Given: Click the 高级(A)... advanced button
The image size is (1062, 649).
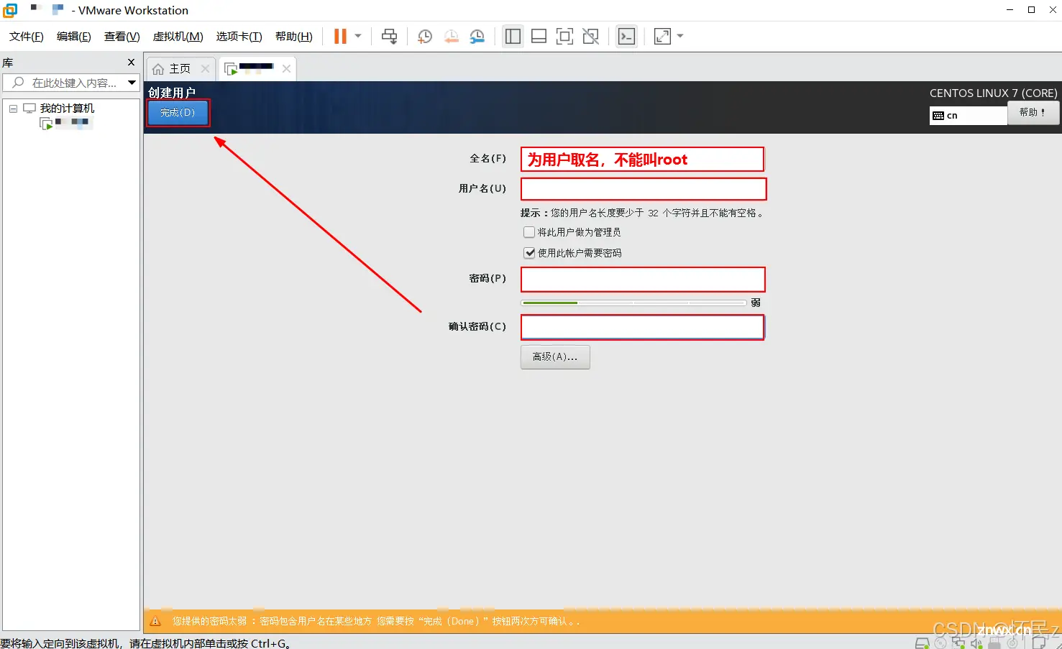Looking at the screenshot, I should click(x=555, y=357).
